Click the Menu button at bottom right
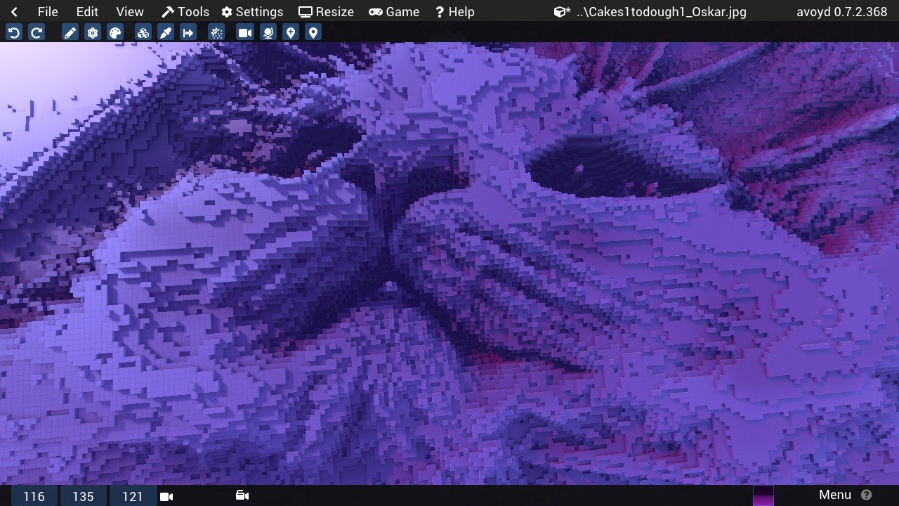This screenshot has width=899, height=506. pyautogui.click(x=835, y=495)
